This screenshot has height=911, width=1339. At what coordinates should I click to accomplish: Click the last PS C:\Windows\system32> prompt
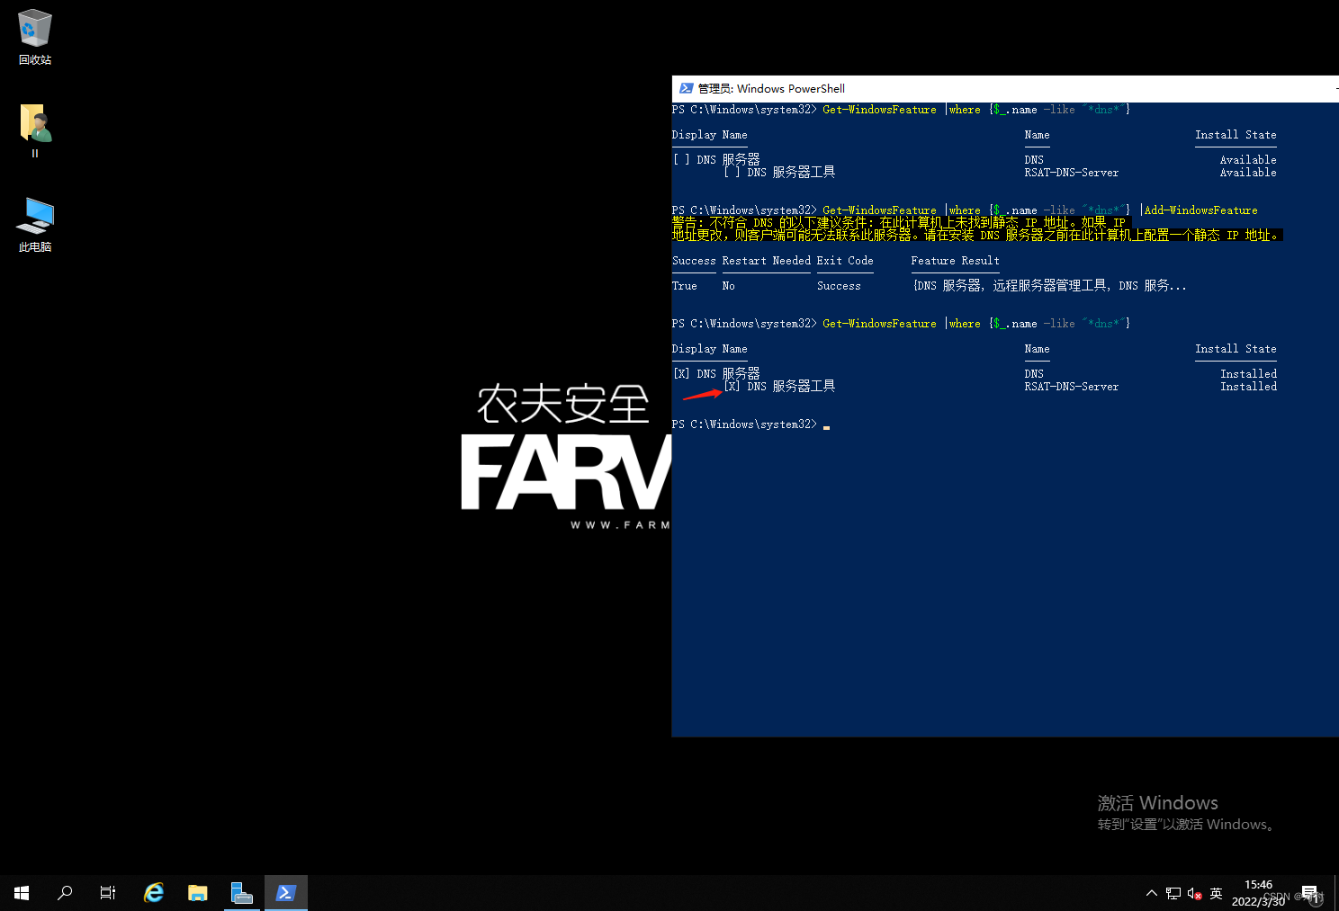(744, 424)
